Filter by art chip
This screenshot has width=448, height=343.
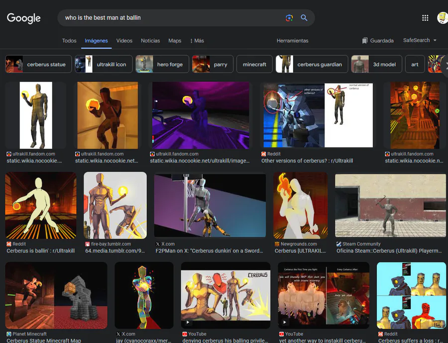point(415,64)
